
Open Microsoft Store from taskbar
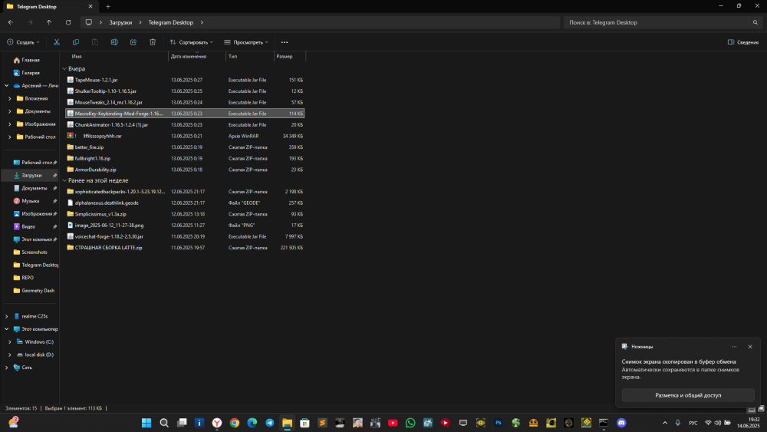(304, 423)
